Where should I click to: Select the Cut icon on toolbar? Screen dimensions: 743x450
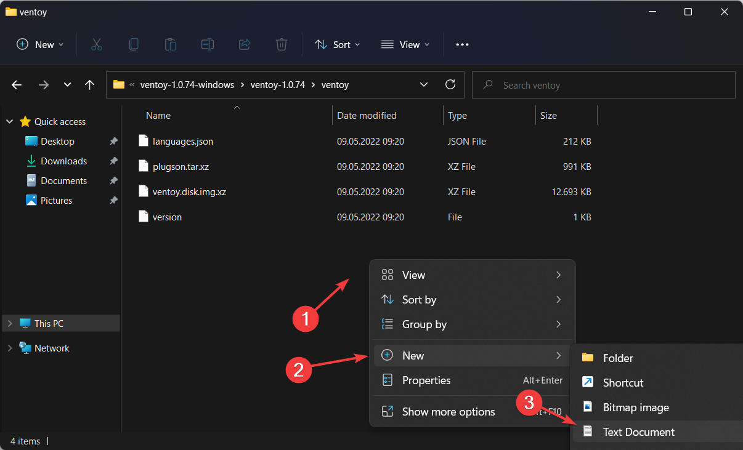click(96, 44)
